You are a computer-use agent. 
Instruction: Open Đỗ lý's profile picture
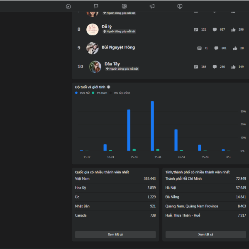click(x=93, y=29)
